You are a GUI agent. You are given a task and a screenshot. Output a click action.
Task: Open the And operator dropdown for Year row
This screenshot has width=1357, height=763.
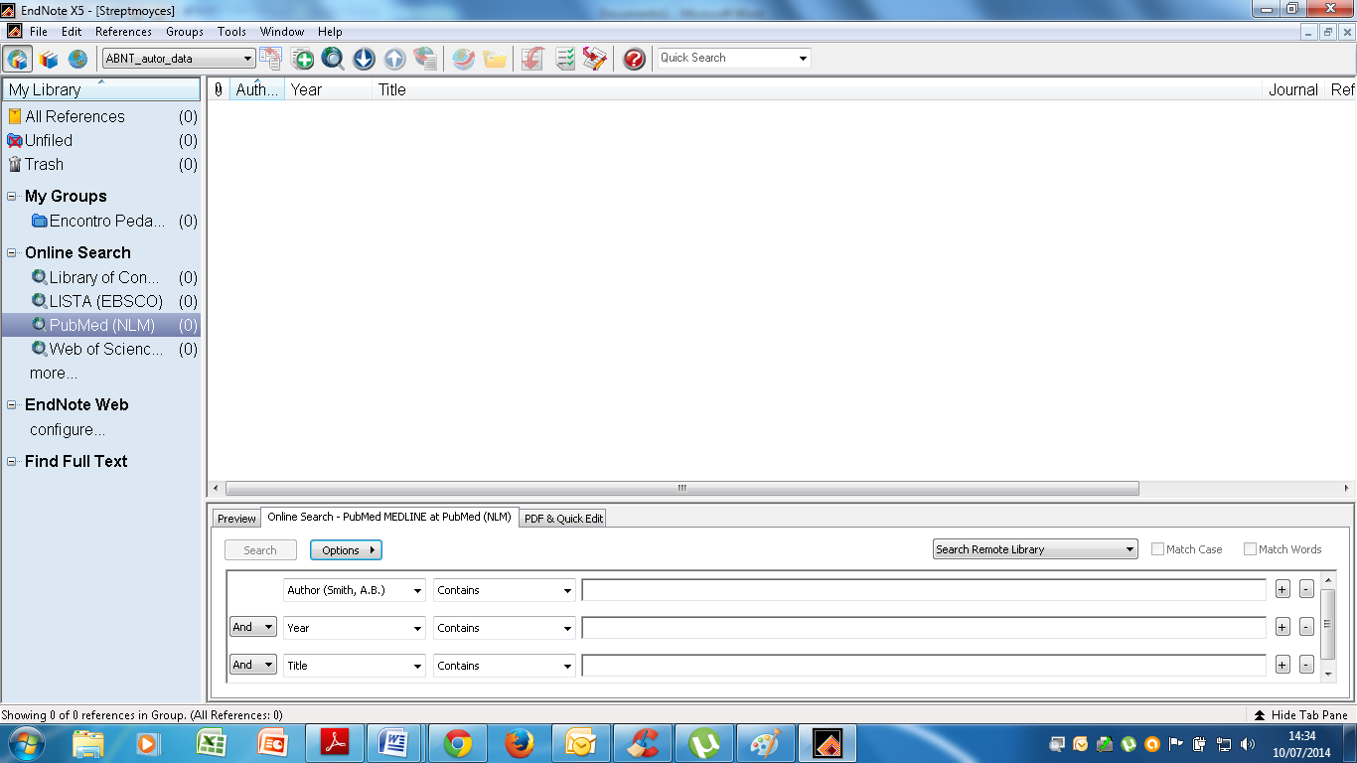(253, 627)
